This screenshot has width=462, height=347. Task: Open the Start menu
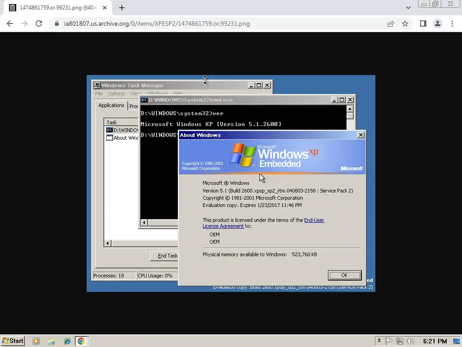(13, 341)
